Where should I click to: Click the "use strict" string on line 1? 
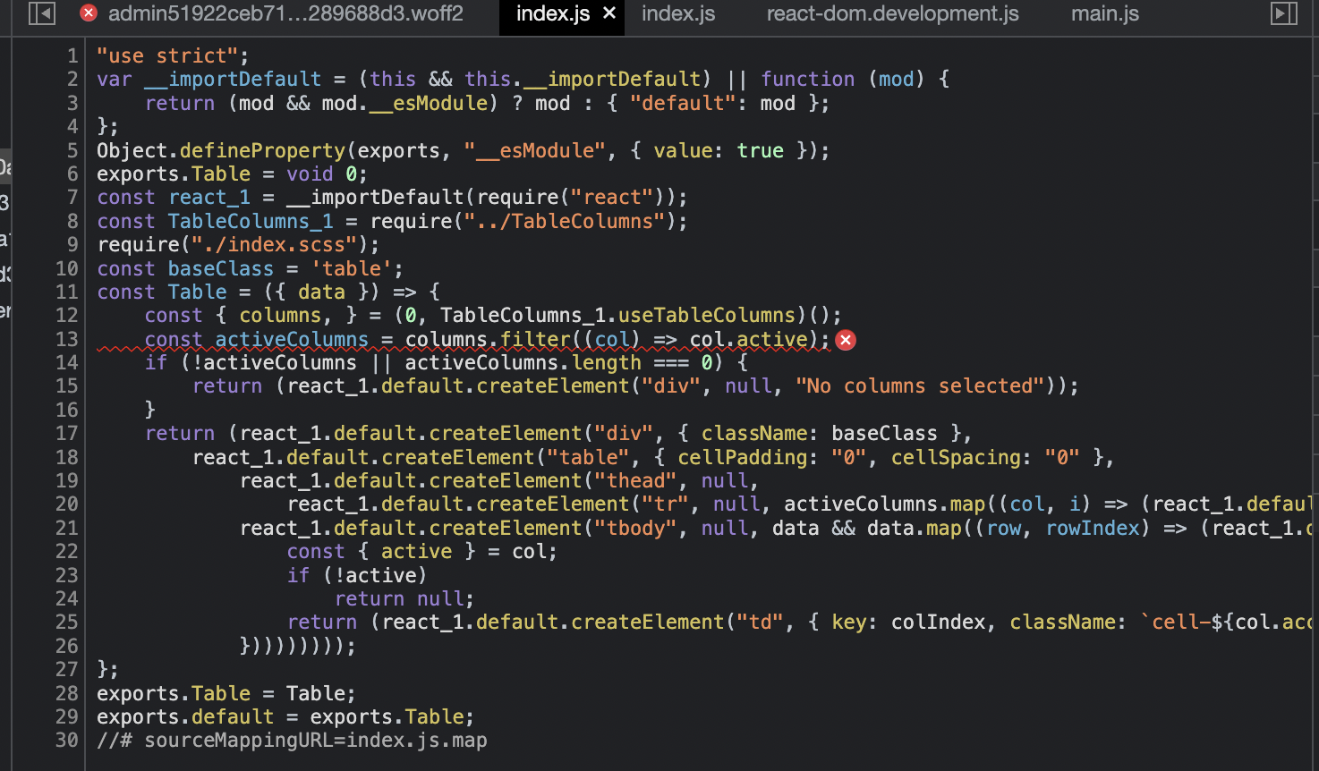point(167,55)
